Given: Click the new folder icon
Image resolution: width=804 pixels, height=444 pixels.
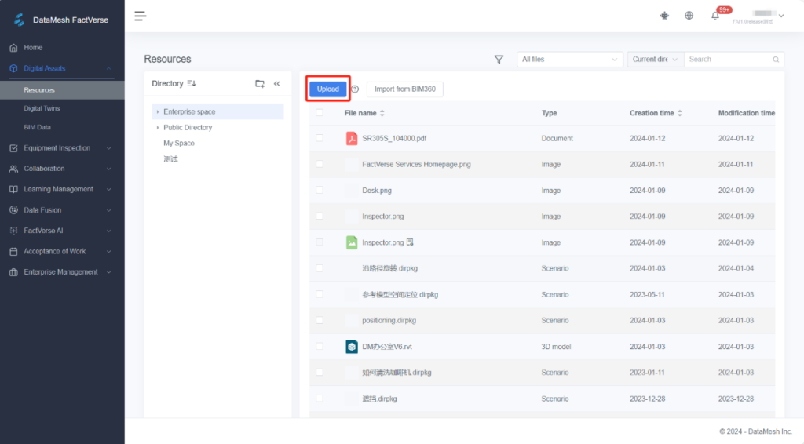Looking at the screenshot, I should click(260, 83).
